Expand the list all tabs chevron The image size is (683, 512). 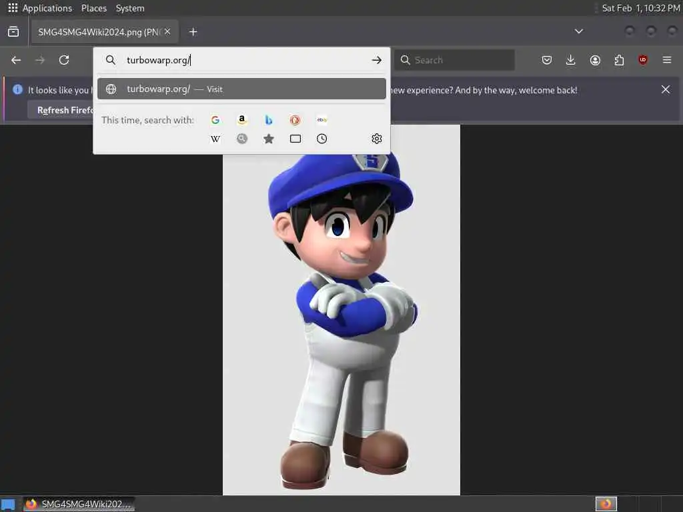578,31
